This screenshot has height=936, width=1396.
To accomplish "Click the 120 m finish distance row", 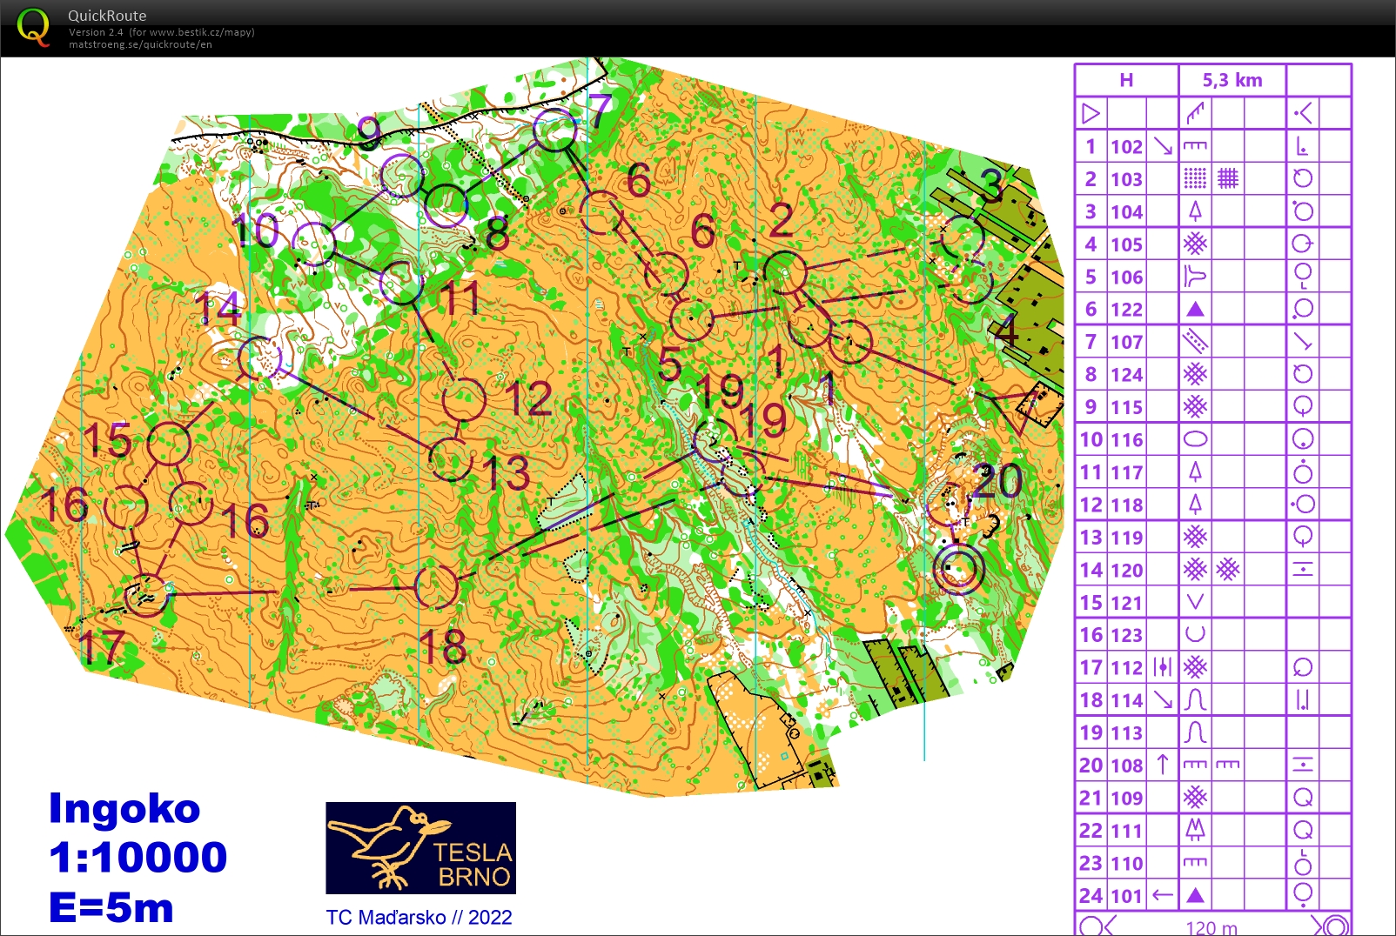I will coord(1211,926).
